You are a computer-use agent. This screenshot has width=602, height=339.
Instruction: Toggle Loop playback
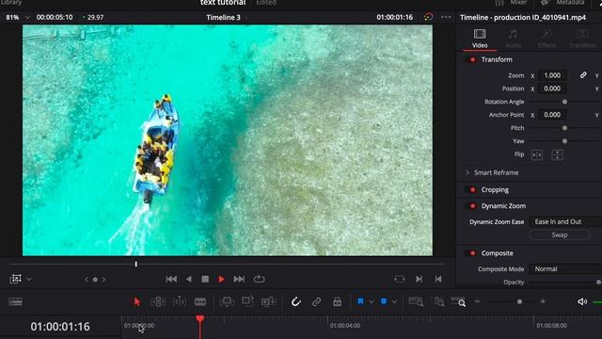tap(259, 279)
